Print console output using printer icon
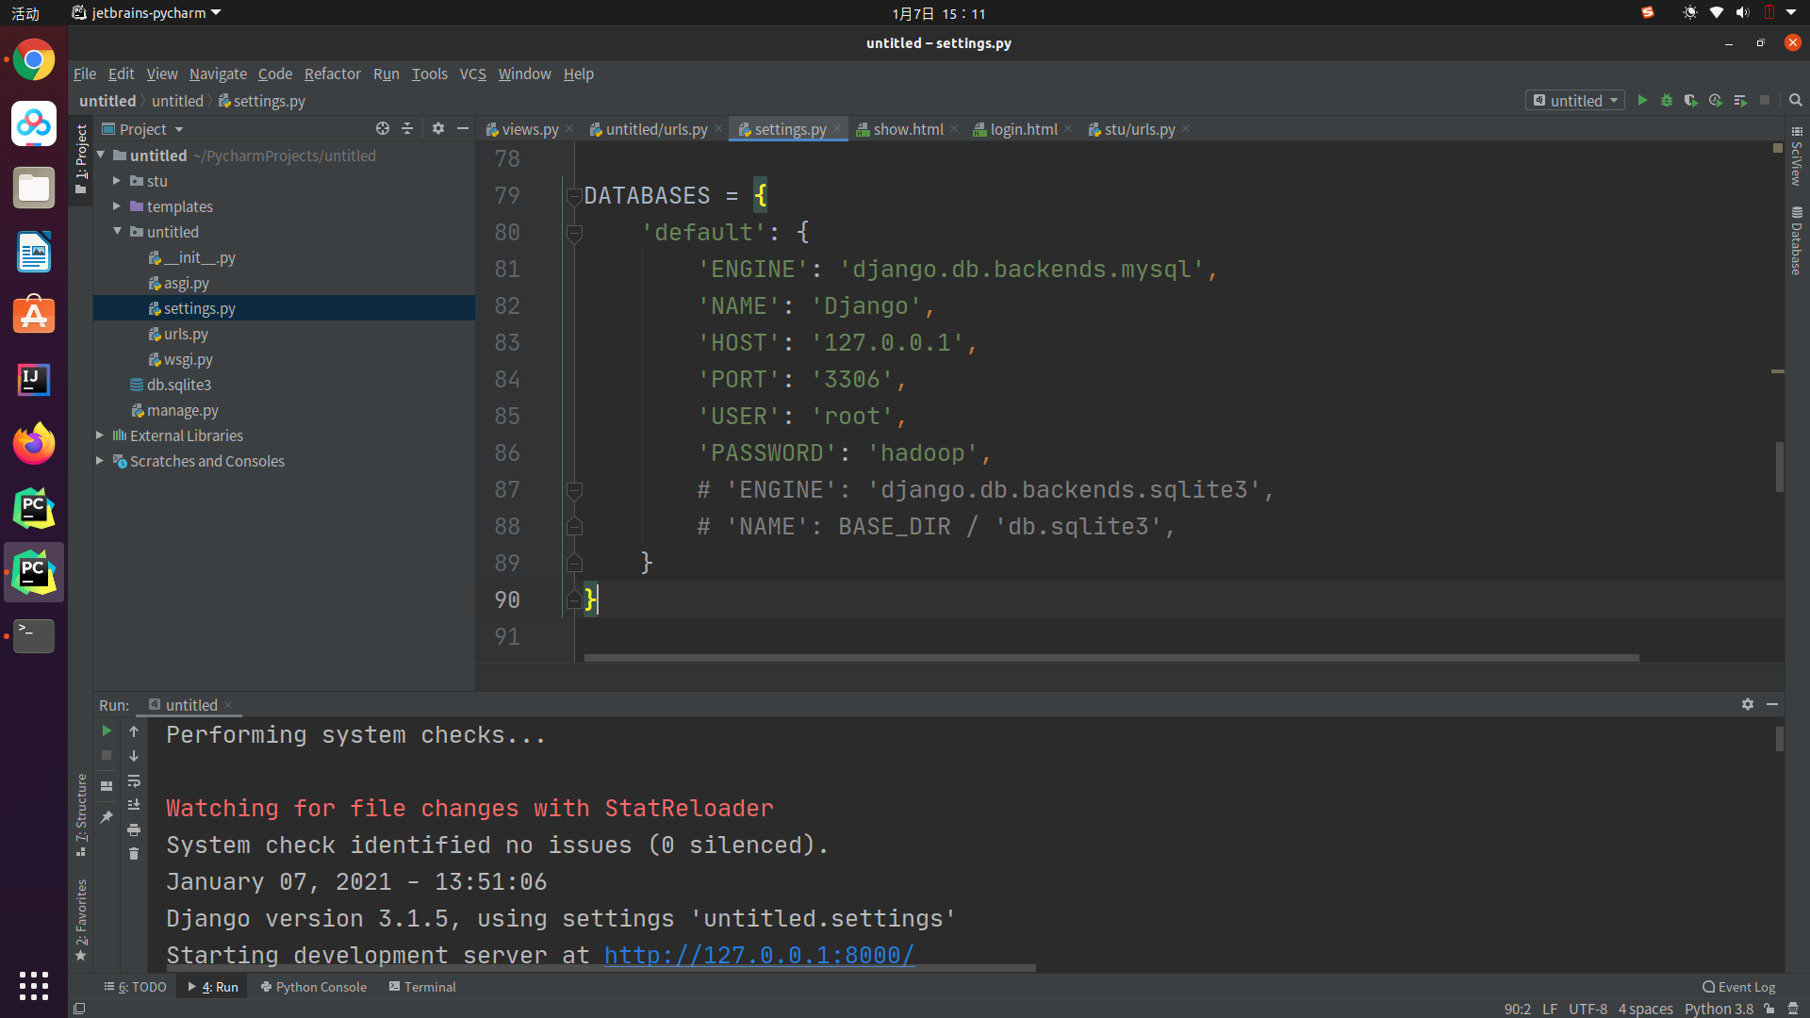1810x1018 pixels. (x=134, y=829)
